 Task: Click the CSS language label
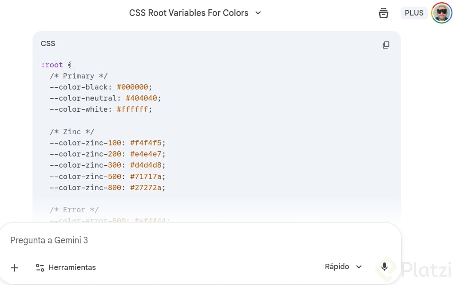48,43
